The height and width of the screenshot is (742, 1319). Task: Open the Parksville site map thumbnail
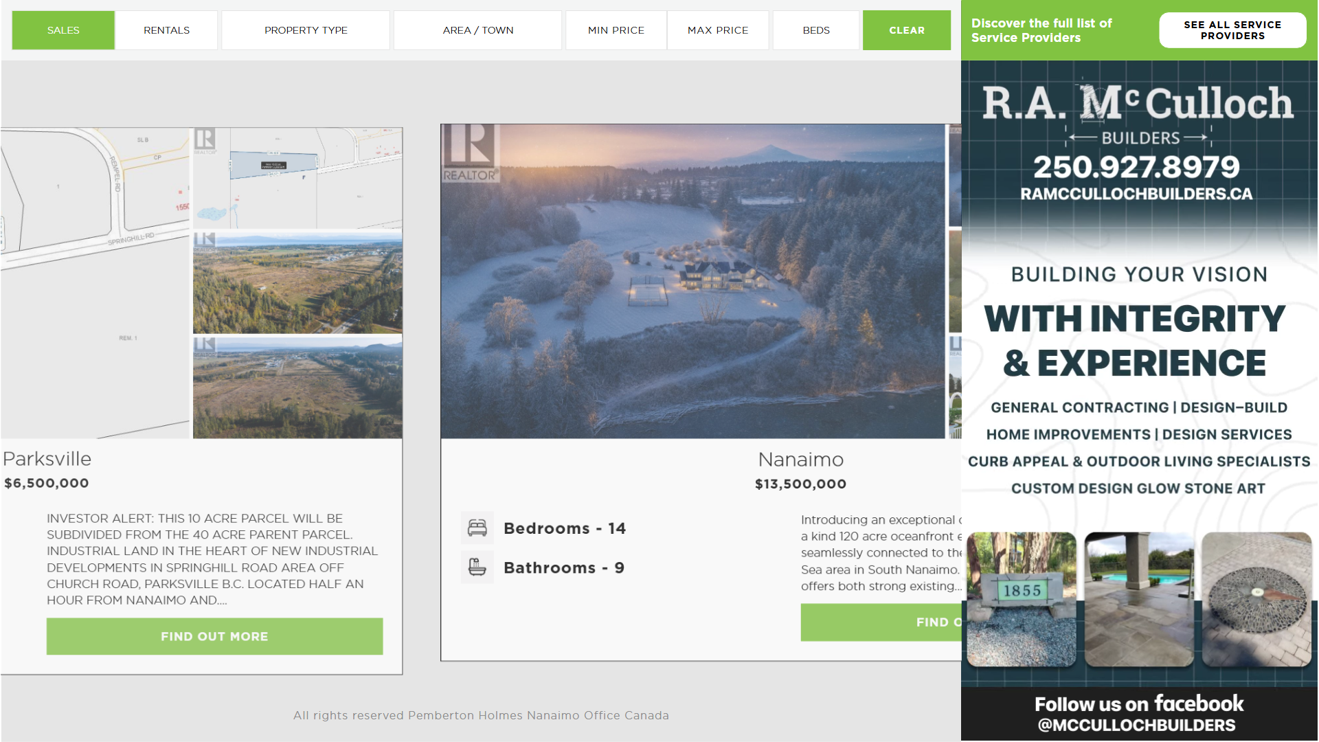point(95,282)
